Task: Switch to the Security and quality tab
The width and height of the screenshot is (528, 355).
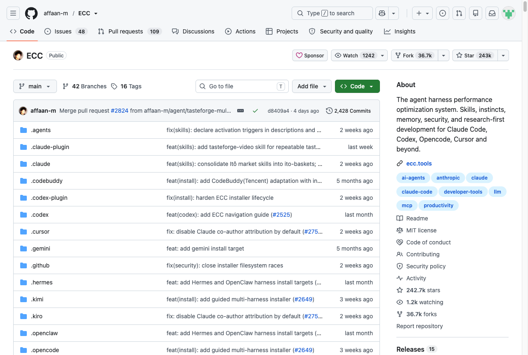Action: pyautogui.click(x=341, y=31)
